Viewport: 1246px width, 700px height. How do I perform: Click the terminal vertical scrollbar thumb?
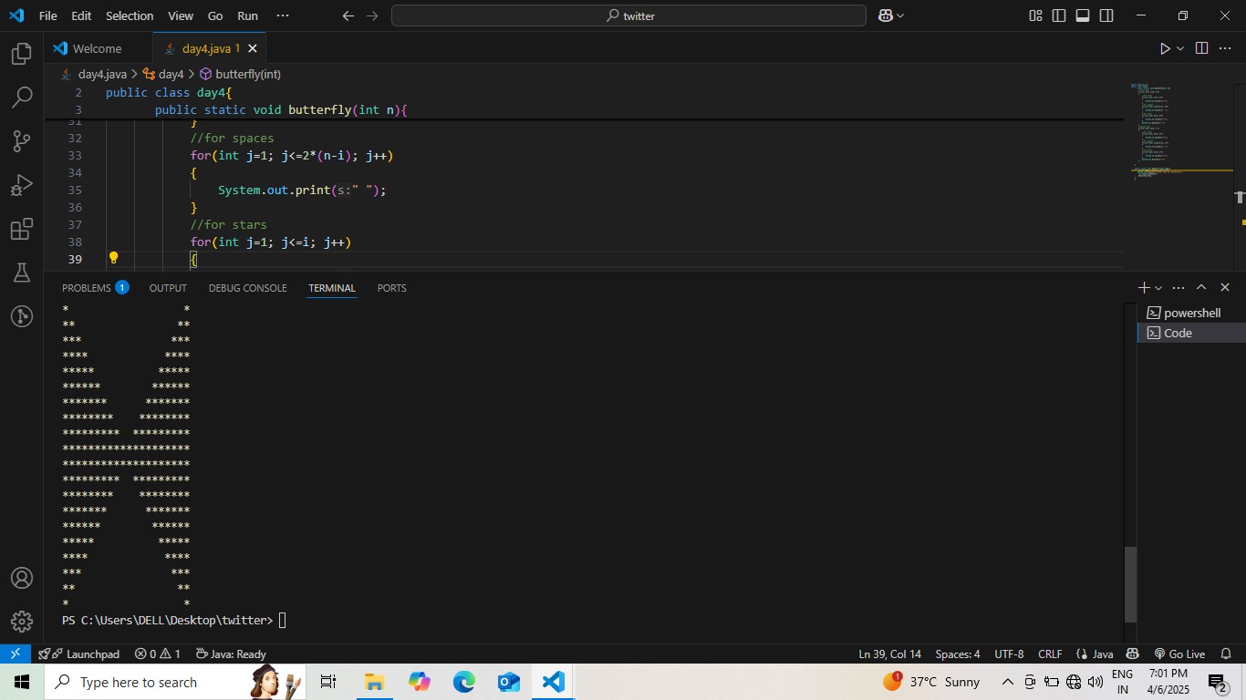[1131, 583]
